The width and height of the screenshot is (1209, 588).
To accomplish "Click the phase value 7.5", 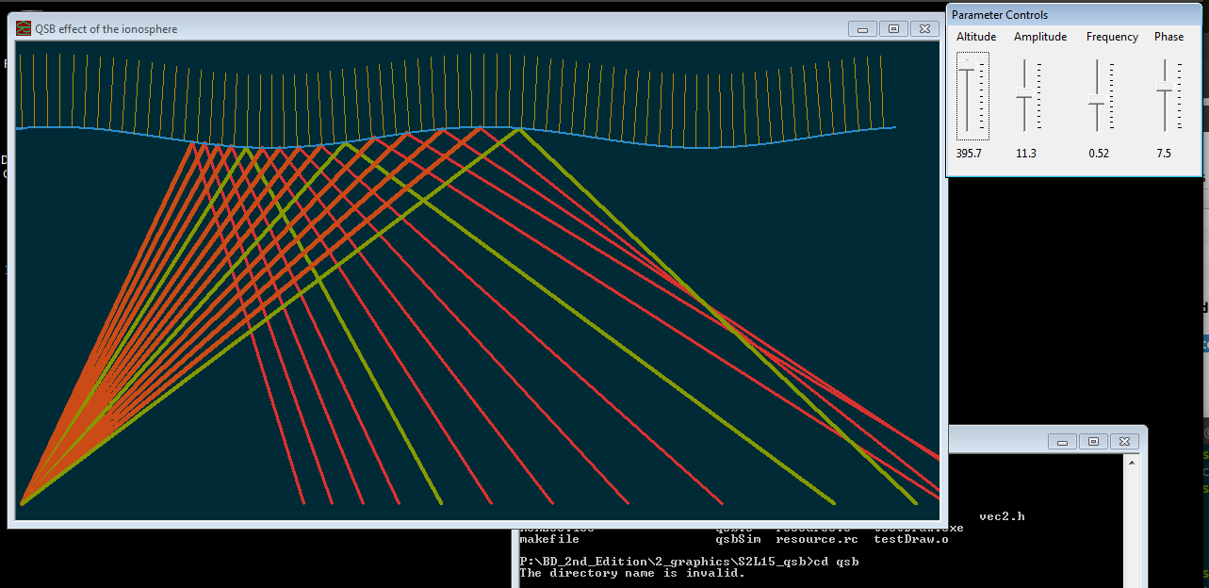I will tap(1164, 153).
